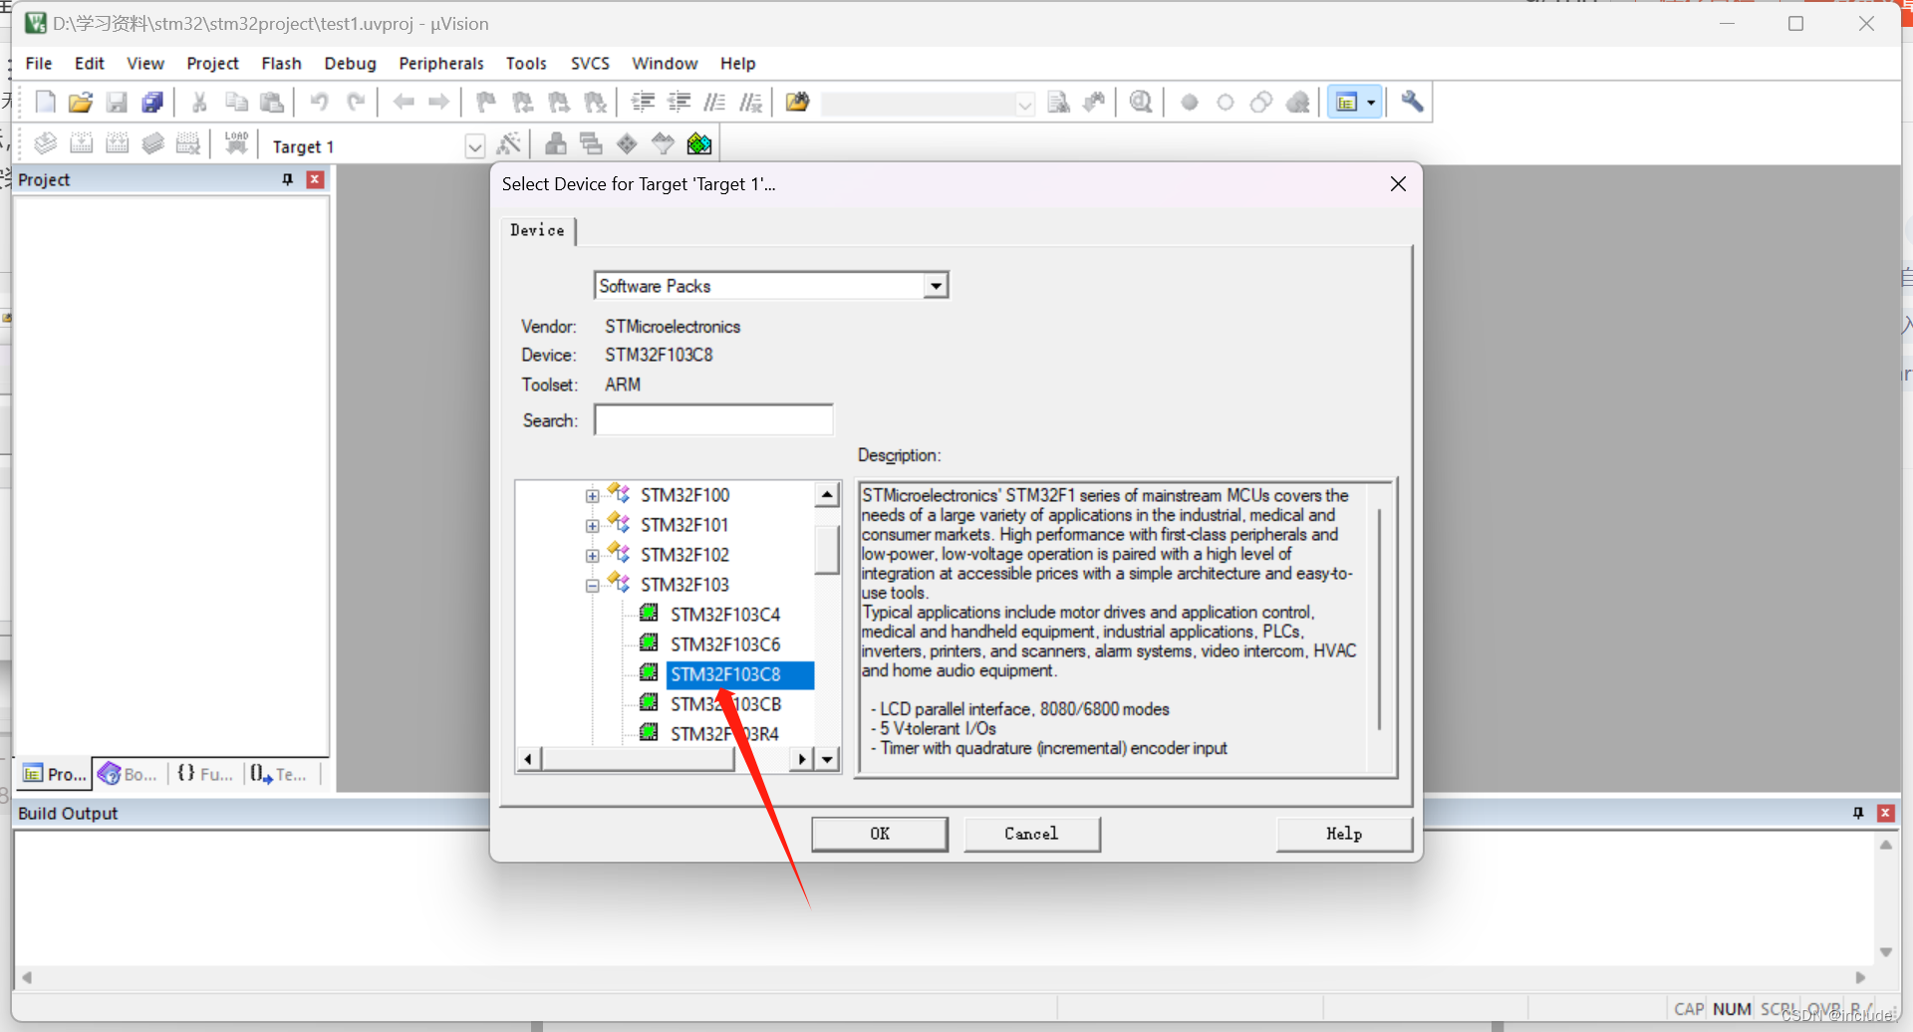The image size is (1913, 1032).
Task: Open the Project menu
Action: (x=212, y=63)
